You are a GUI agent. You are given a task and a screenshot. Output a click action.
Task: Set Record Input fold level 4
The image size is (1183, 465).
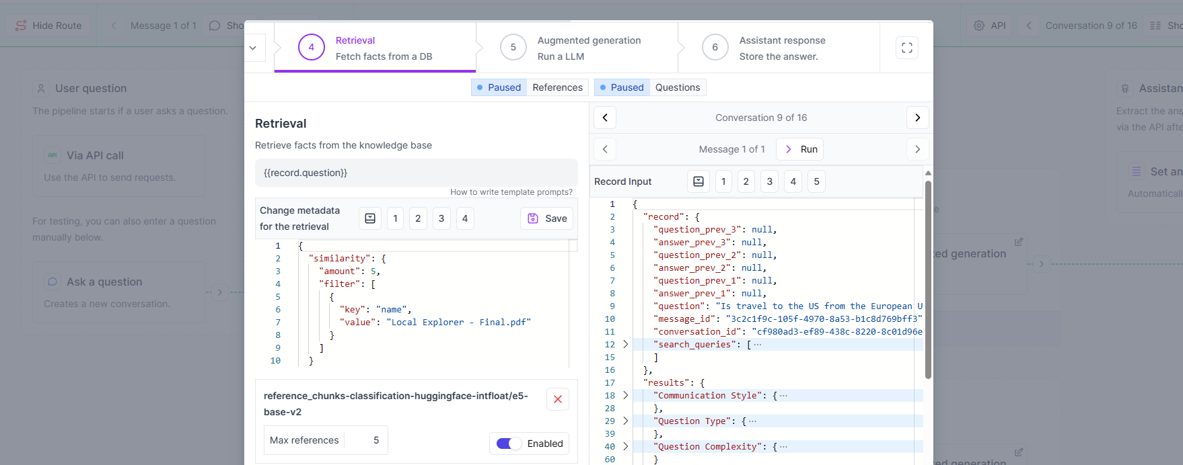[x=793, y=181]
